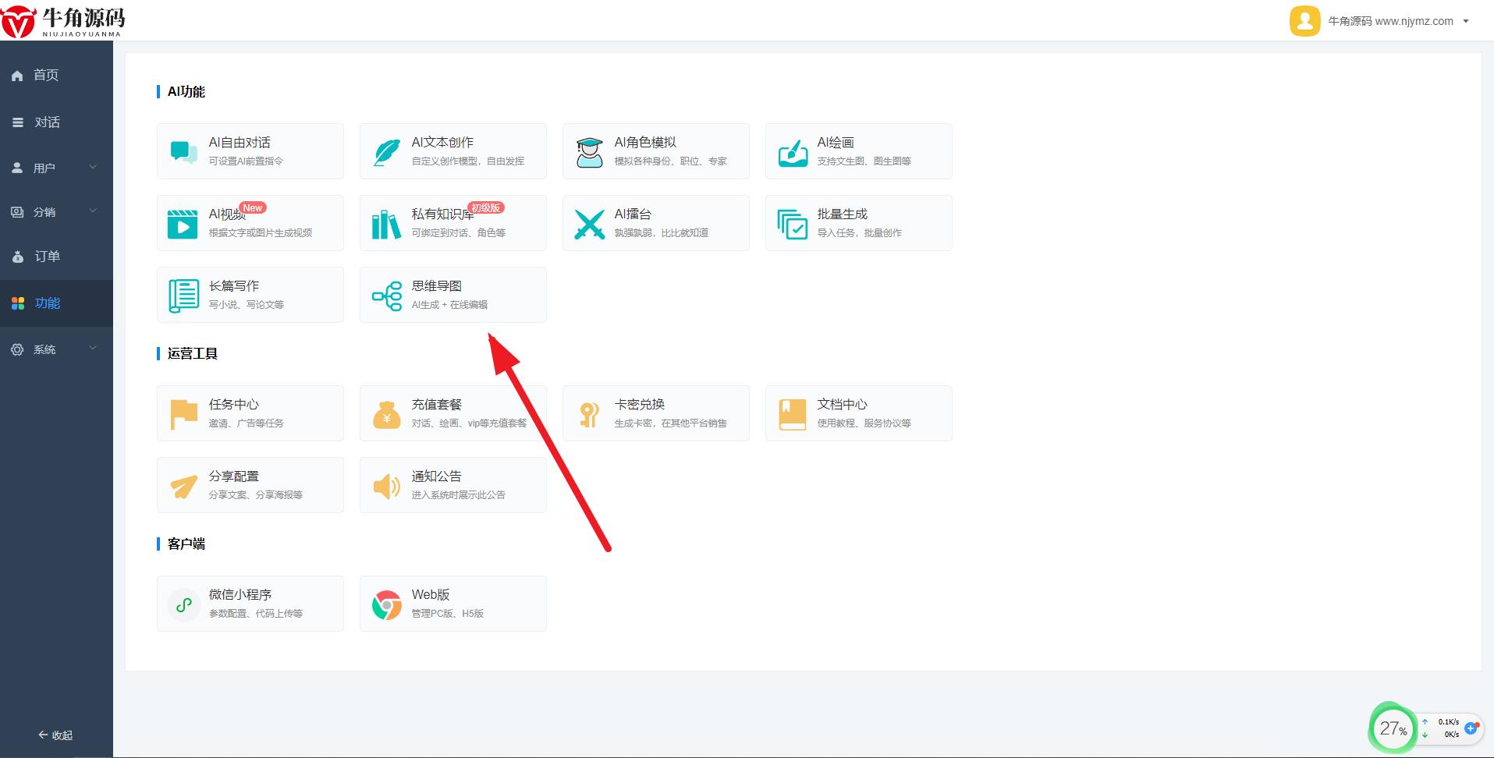Click the colored grid icon beside 功能
Screen dimensions: 1494x758
(x=18, y=303)
